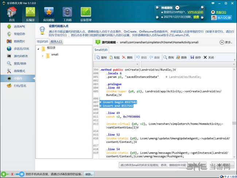Select the highlighted 小插件 sidebar item
Image resolution: width=237 pixels, height=178 pixels.
click(x=18, y=78)
